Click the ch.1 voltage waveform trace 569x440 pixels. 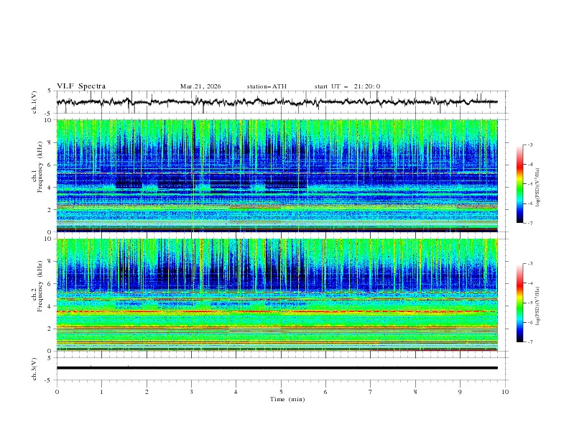(x=277, y=102)
